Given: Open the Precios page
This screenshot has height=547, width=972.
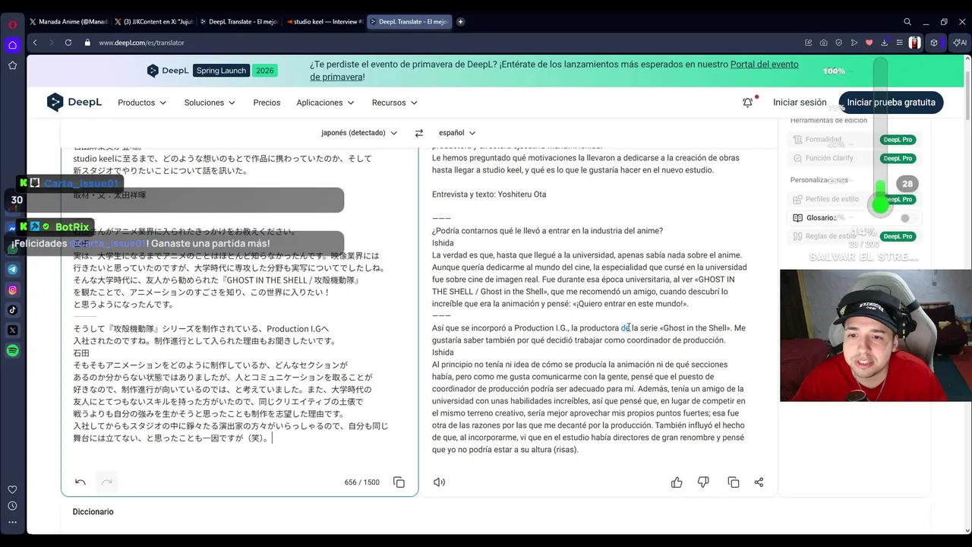Looking at the screenshot, I should pyautogui.click(x=267, y=103).
